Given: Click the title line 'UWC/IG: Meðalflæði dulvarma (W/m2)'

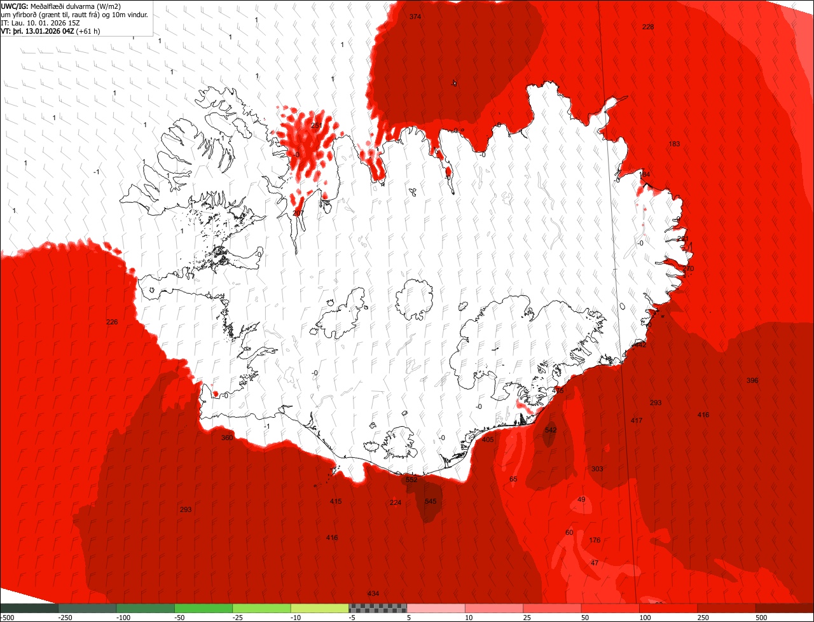Looking at the screenshot, I should [61, 6].
